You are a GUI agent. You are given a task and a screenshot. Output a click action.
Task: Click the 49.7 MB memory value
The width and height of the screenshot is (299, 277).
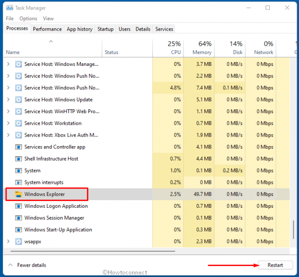203,194
